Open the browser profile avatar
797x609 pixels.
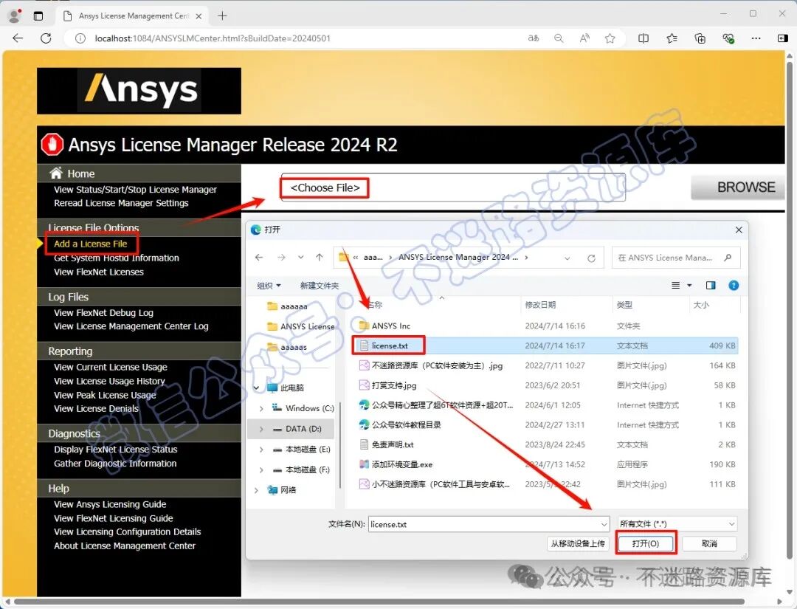pos(15,16)
